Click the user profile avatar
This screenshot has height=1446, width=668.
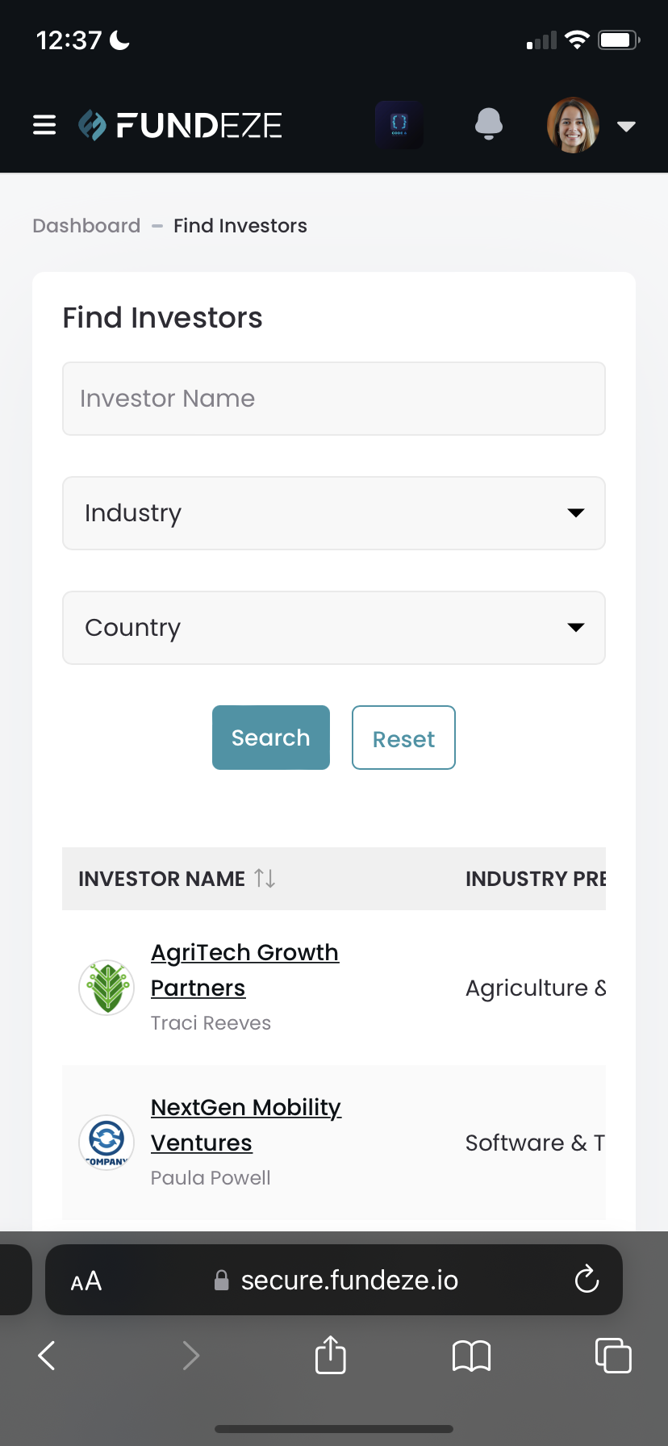(x=573, y=125)
